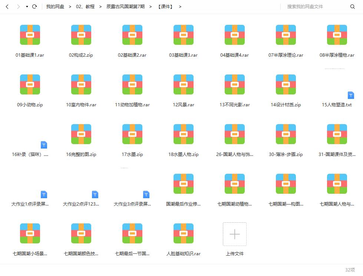Select the 大作业2点评123 text file icon
Screen dimensions: 363x276
[x=95, y=194]
